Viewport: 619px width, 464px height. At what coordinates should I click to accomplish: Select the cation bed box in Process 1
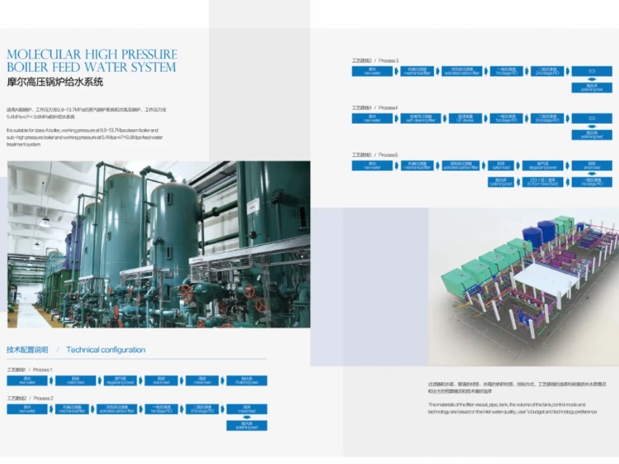pos(74,380)
